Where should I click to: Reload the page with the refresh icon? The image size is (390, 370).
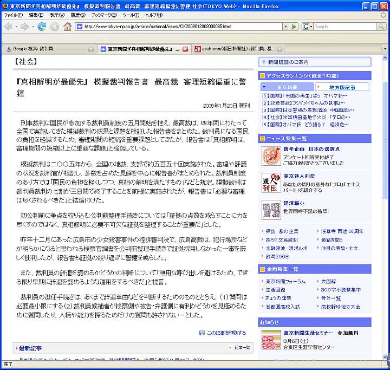pos(42,27)
